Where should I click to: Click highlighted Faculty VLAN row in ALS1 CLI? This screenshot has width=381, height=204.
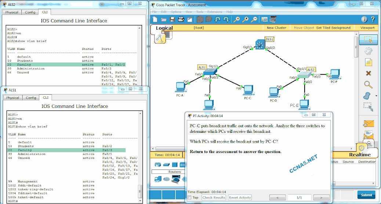click(x=66, y=150)
